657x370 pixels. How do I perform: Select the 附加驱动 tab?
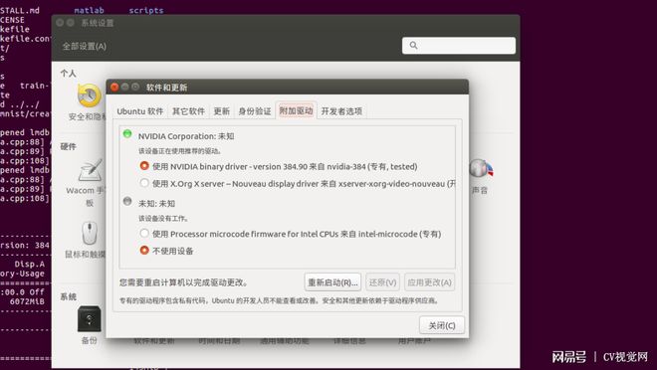(297, 111)
